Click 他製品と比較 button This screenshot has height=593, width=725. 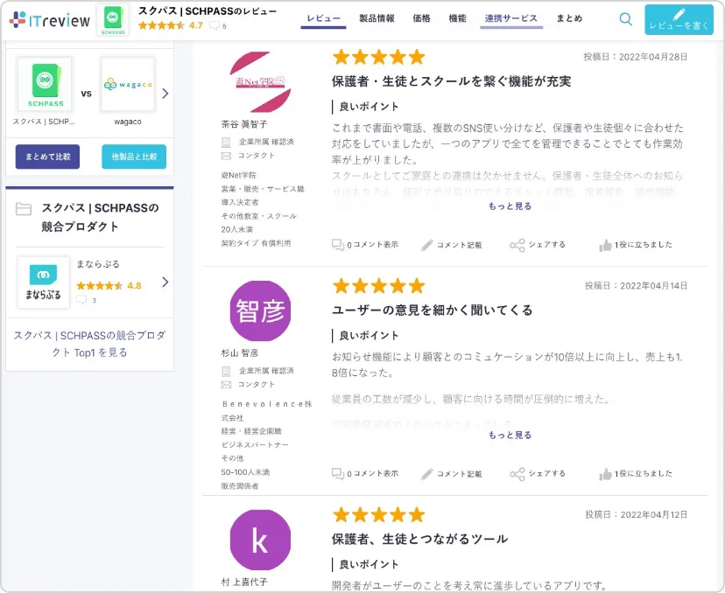click(134, 157)
